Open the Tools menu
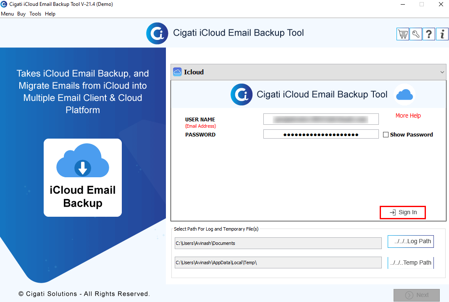 click(35, 14)
